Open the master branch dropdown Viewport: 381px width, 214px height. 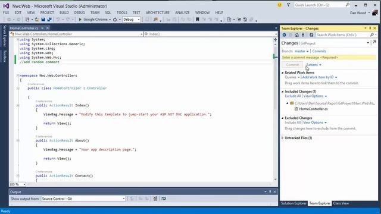coord(302,51)
